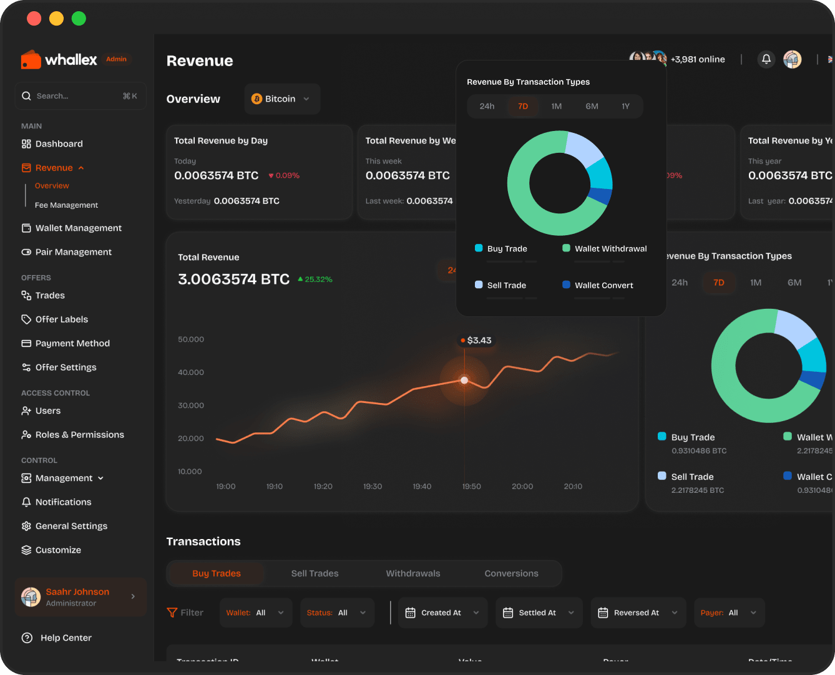Open the Bitcoin currency dropdown
The image size is (835, 675).
pos(281,99)
